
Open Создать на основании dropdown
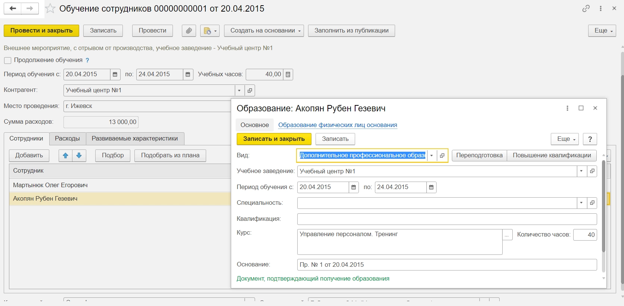pyautogui.click(x=264, y=31)
